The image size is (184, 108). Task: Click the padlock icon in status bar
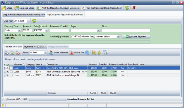click(3, 105)
